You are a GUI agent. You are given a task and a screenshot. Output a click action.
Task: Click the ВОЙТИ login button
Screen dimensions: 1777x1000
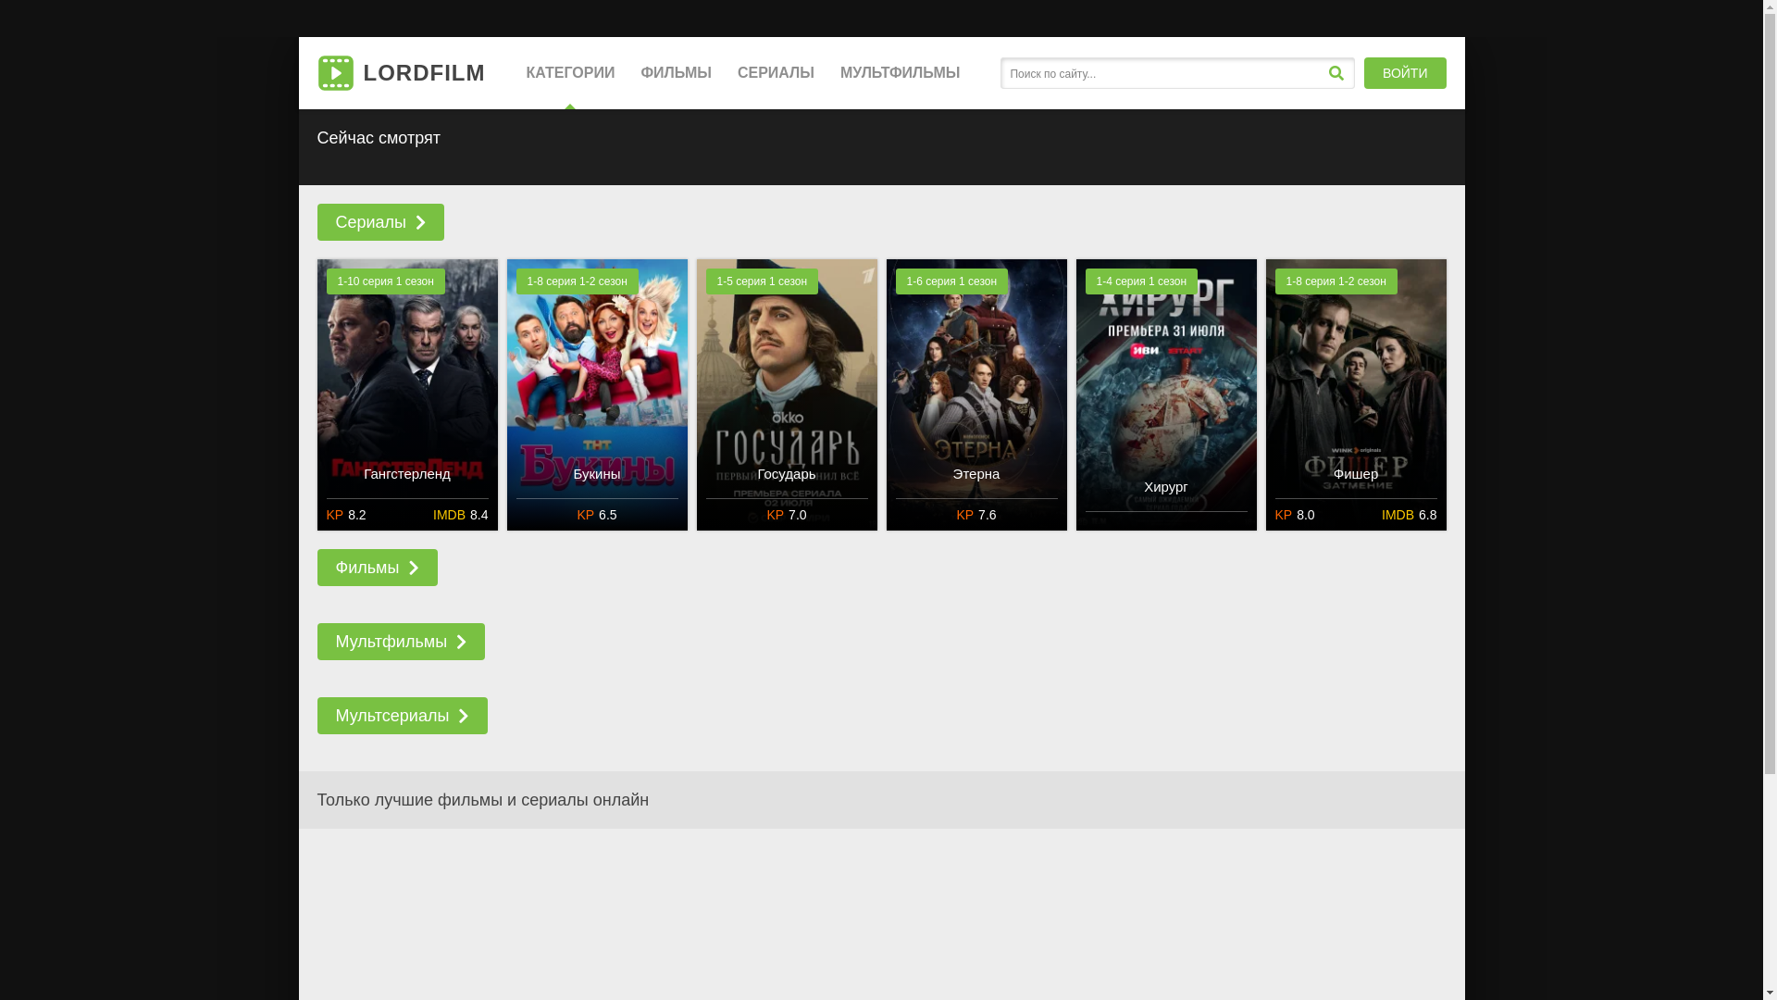pyautogui.click(x=1405, y=73)
